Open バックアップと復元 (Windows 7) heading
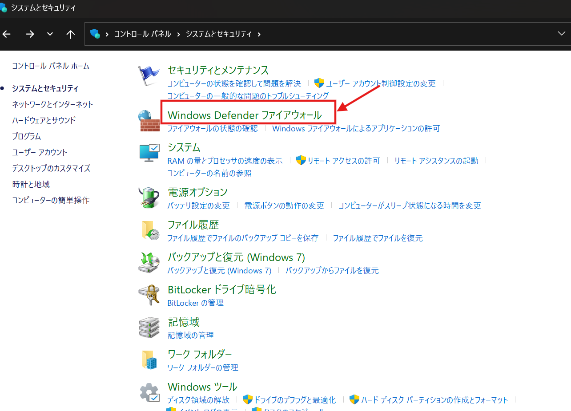This screenshot has width=571, height=411. pyautogui.click(x=236, y=257)
